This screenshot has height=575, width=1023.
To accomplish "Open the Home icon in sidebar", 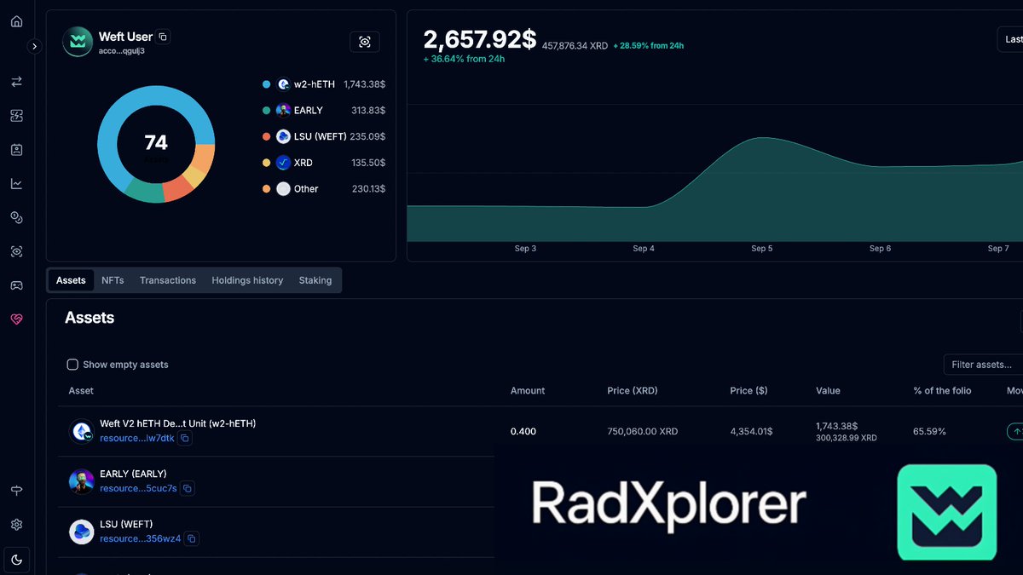I will tap(16, 21).
